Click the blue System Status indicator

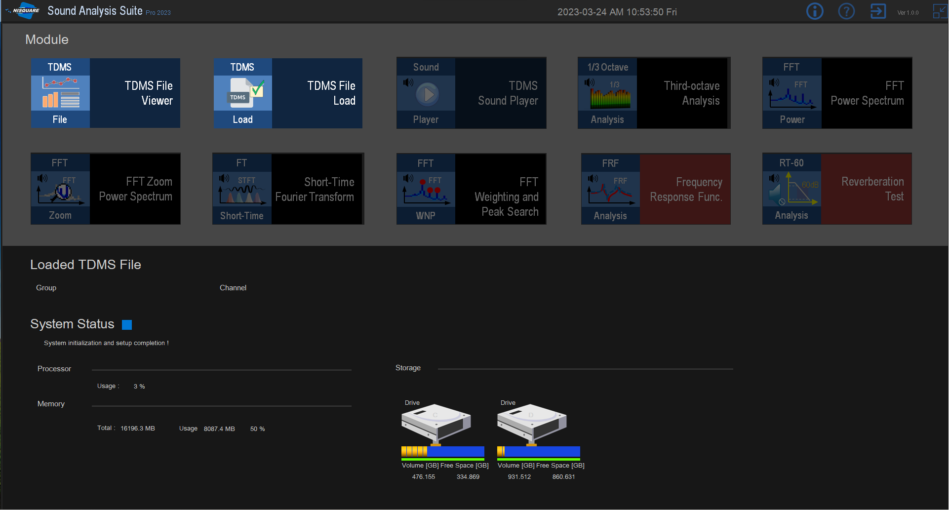pos(127,324)
